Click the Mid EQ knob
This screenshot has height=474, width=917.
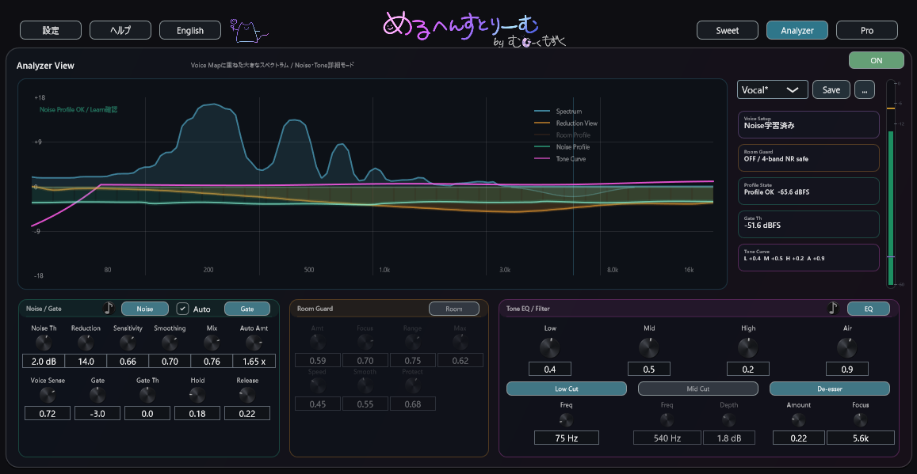pos(648,348)
